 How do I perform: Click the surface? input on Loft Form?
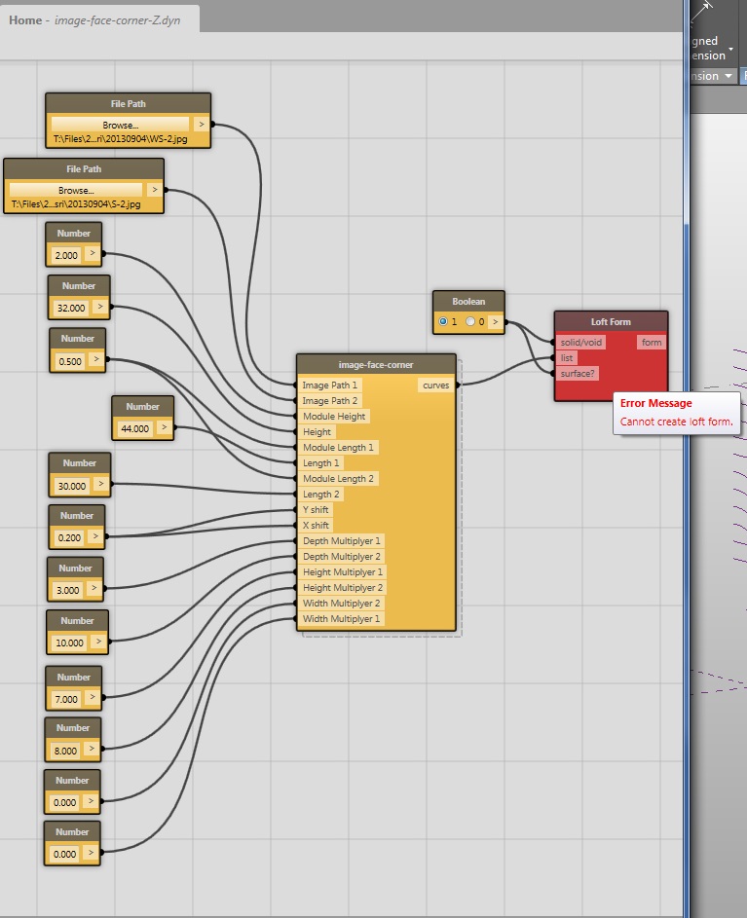[578, 374]
